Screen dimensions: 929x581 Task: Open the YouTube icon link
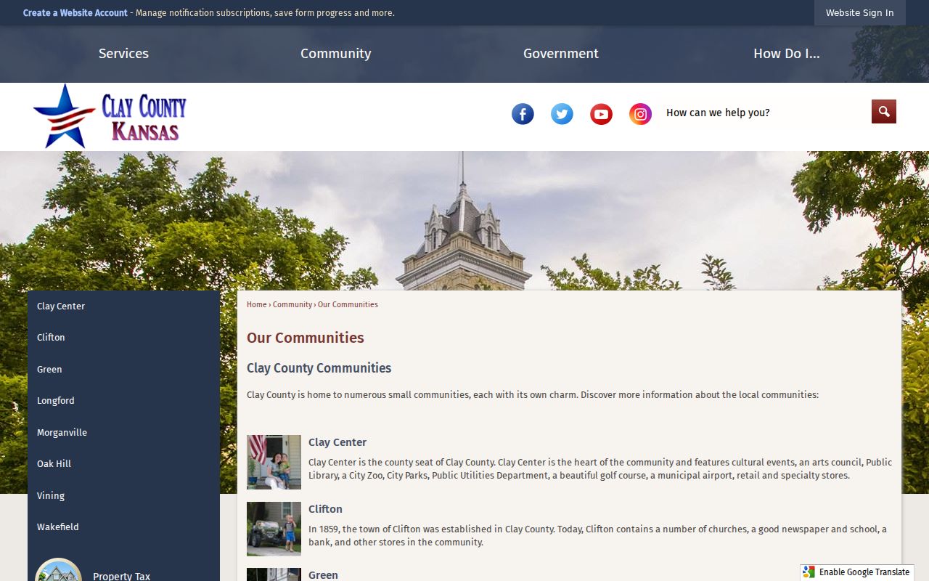click(601, 114)
